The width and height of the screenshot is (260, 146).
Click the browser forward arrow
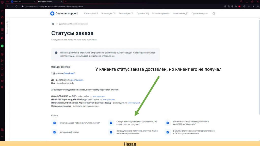tap(12, 6)
